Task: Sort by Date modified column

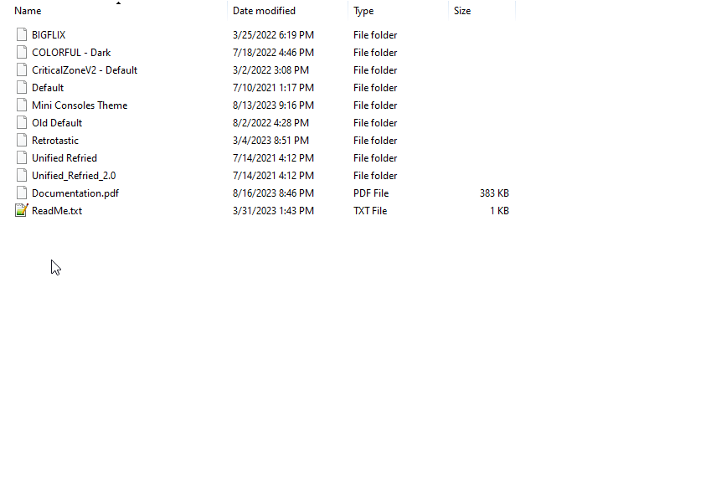Action: coord(264,11)
